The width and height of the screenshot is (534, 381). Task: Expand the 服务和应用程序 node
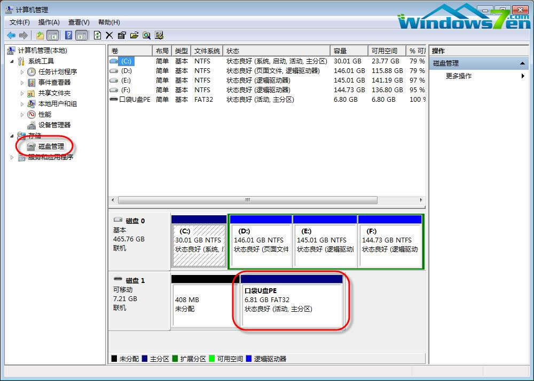point(13,157)
